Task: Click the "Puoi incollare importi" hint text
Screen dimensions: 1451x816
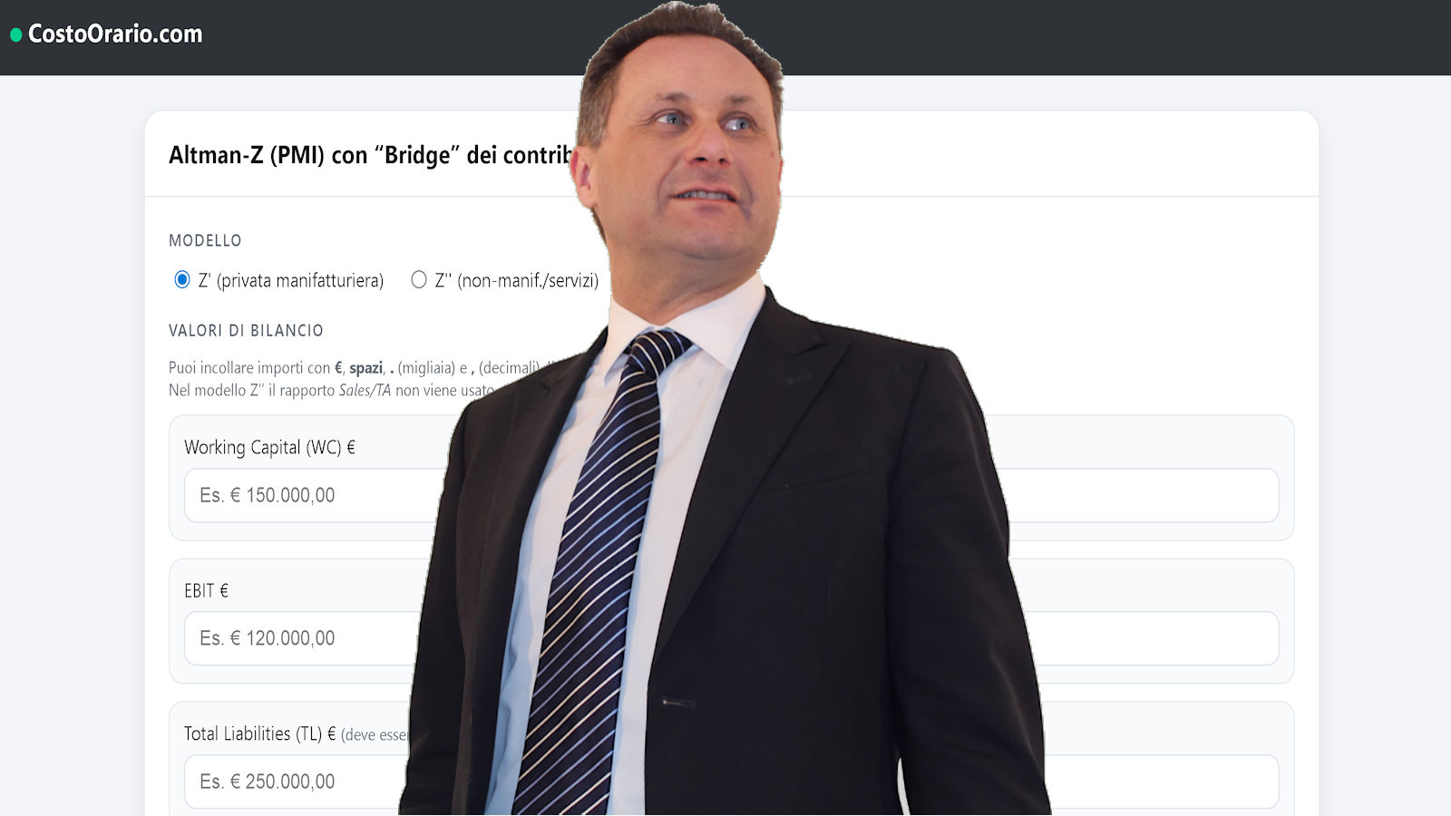Action: click(249, 368)
